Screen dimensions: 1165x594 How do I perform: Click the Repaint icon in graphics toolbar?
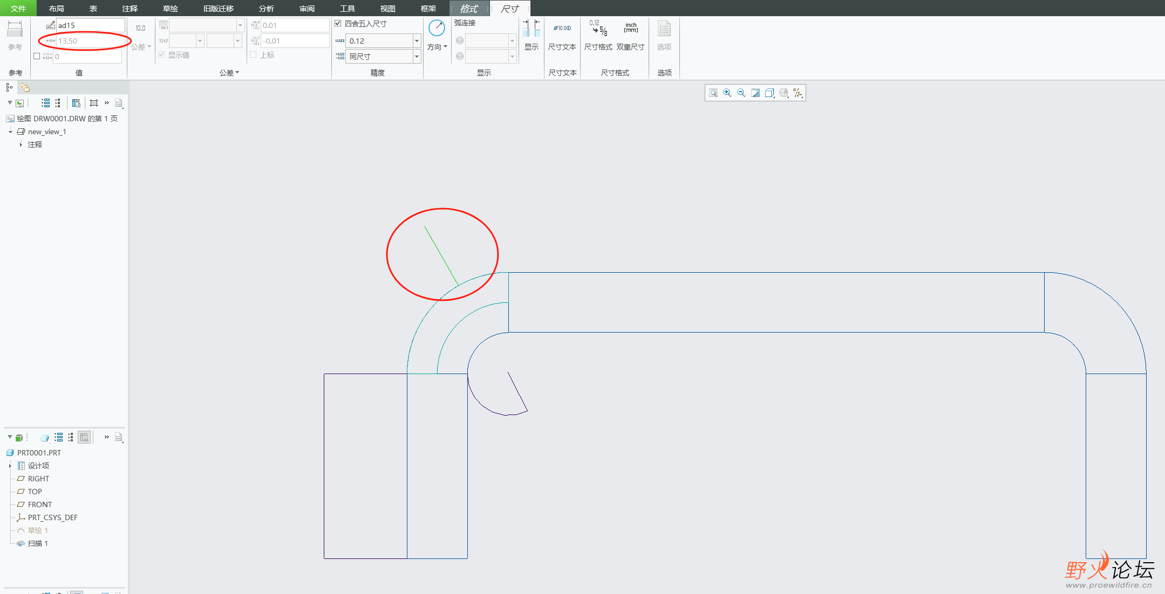(755, 93)
